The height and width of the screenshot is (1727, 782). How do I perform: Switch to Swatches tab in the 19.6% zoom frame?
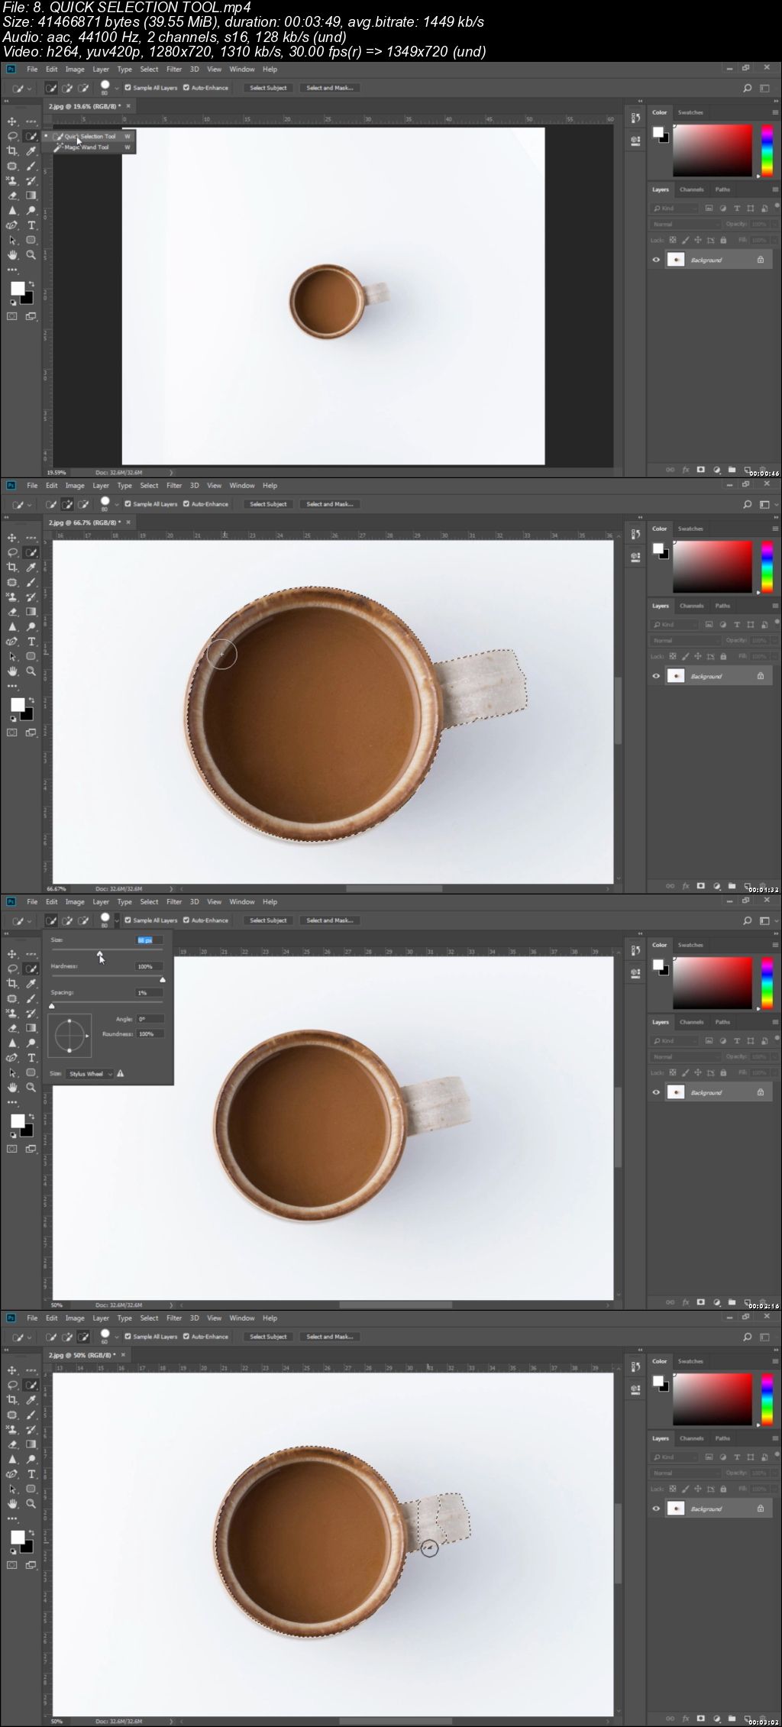pos(690,112)
